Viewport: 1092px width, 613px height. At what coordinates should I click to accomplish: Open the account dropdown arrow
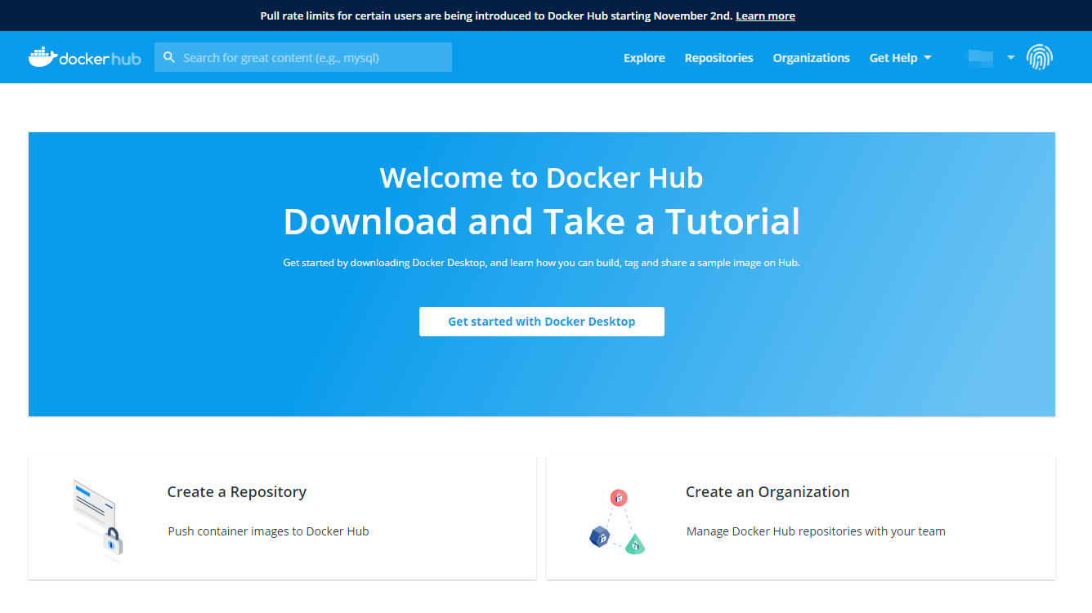pyautogui.click(x=1011, y=58)
